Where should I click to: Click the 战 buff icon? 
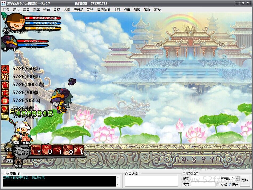pyautogui.click(x=5, y=69)
